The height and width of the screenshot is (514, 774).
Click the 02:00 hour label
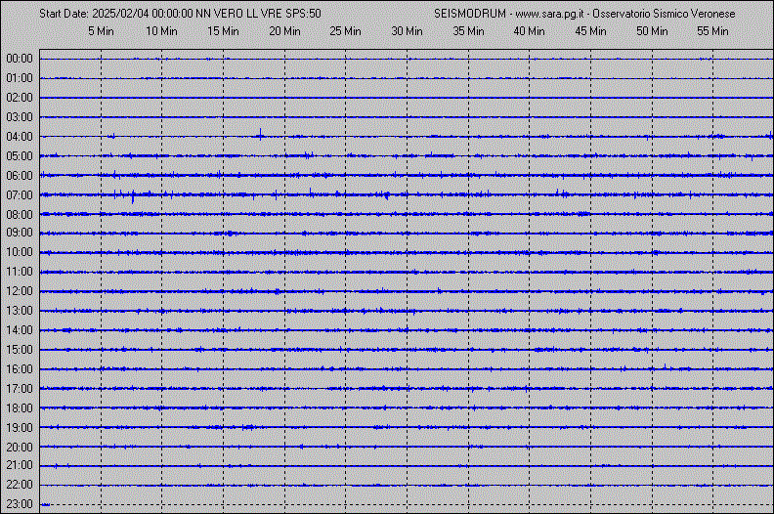point(20,98)
